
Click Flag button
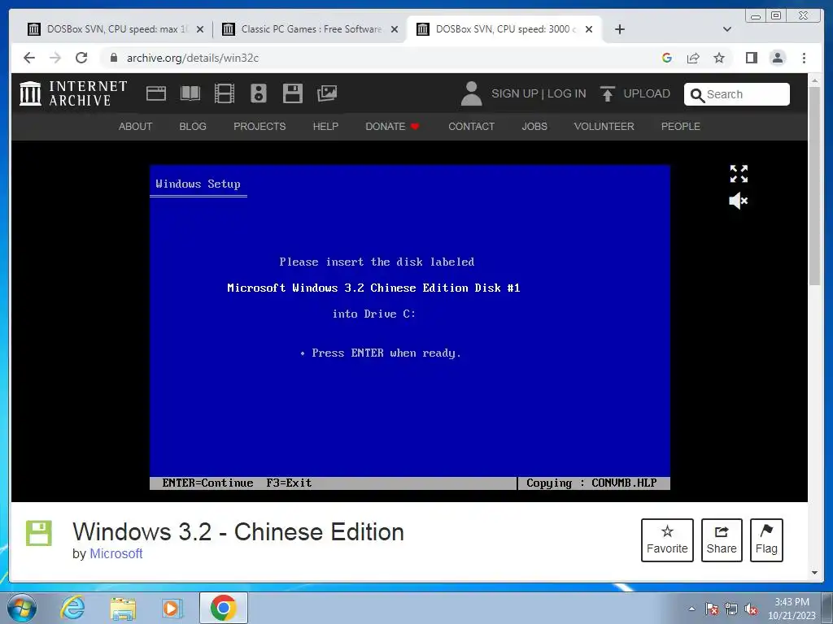coord(766,540)
